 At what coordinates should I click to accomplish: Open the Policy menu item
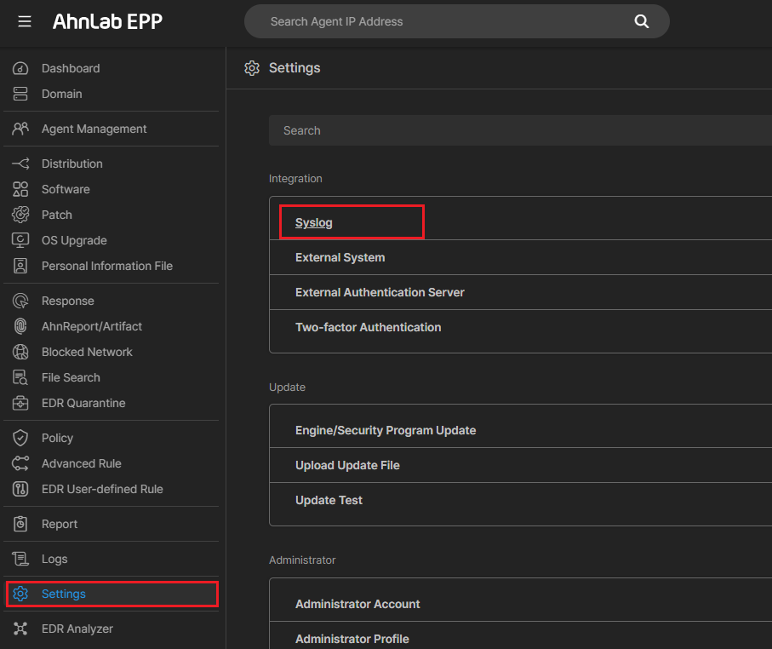pos(57,438)
